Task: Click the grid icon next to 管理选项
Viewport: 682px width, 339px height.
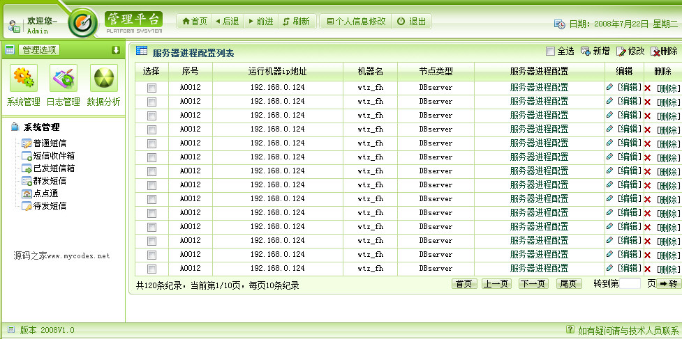Action: coord(10,50)
